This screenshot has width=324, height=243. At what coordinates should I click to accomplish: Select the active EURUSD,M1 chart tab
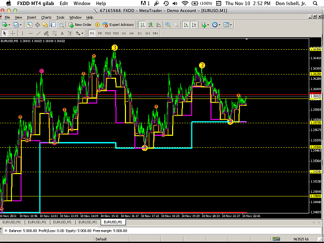(113, 222)
